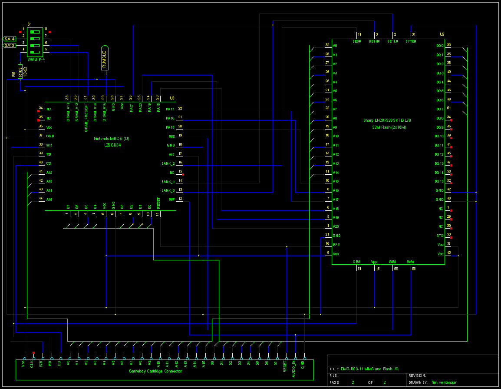Viewport: 501px width, 389px height.
Task: Click the A20 pin label on flash chip
Action: pyautogui.click(x=336, y=227)
